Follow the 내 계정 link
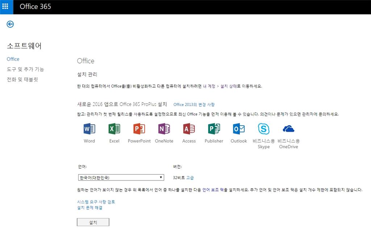 tap(209, 86)
